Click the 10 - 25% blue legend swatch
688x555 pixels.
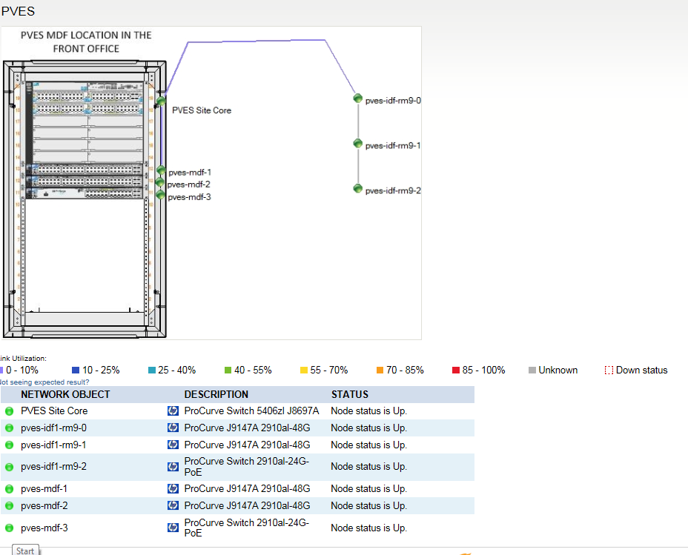coord(76,370)
